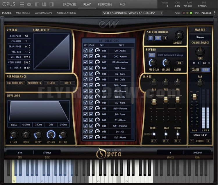Uncheck the Act checkbox for C#0 - Amore

point(85,56)
